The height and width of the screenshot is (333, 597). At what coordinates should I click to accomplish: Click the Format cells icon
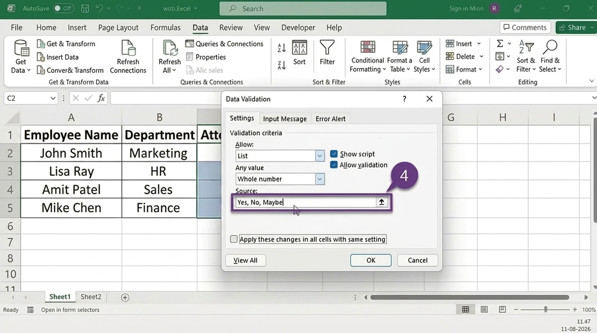449,69
